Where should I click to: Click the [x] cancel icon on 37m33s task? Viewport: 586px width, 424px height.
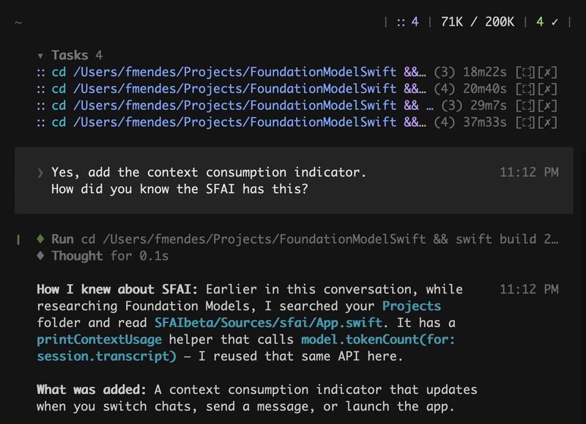[547, 123]
